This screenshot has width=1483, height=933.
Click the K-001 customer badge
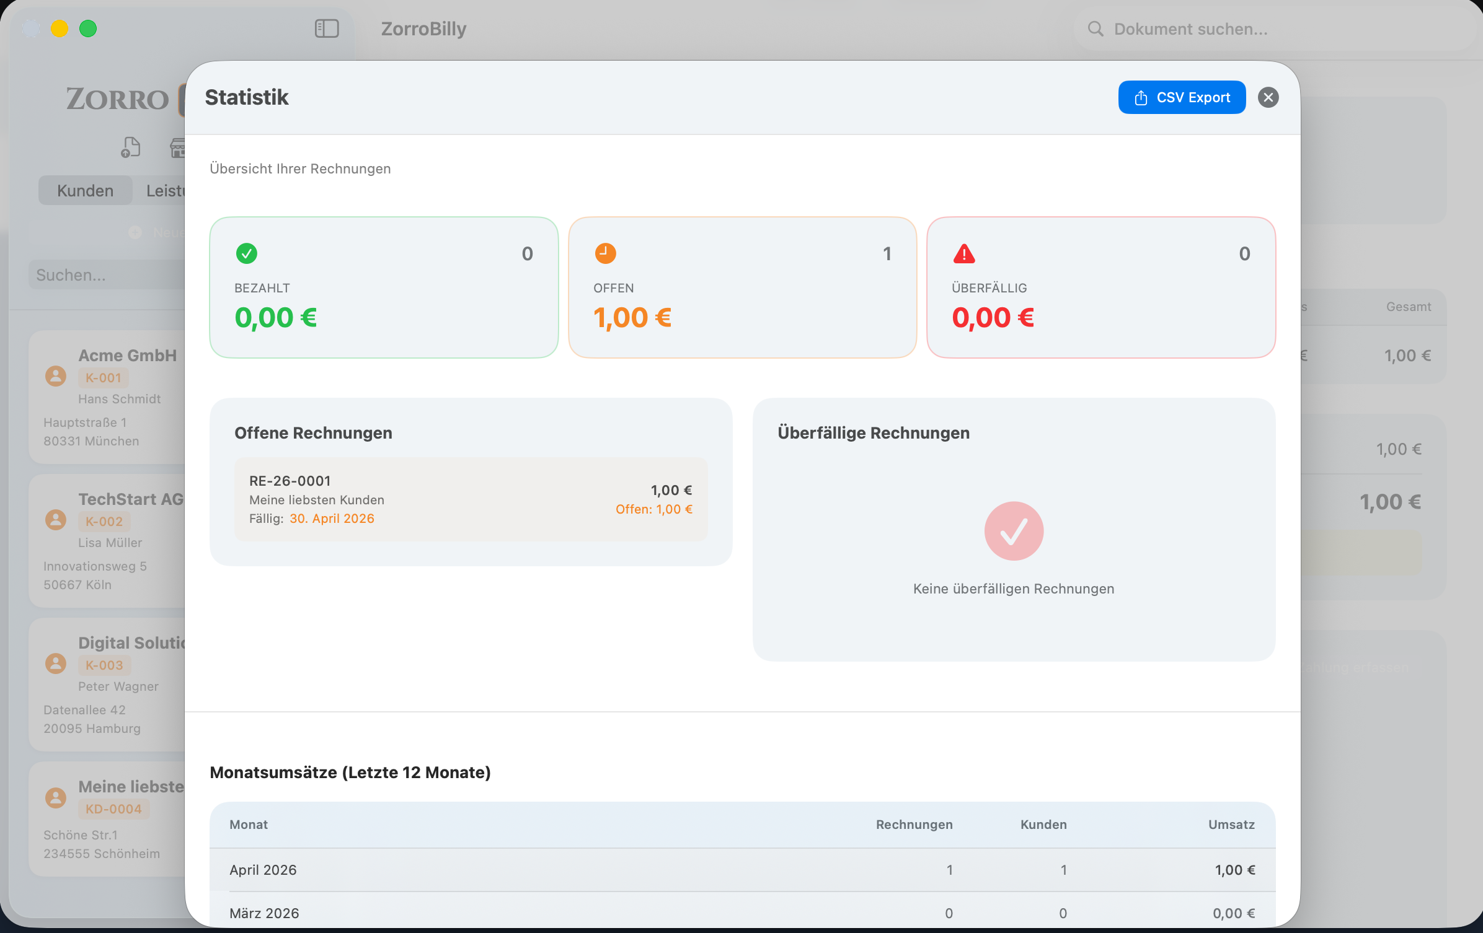(x=103, y=378)
